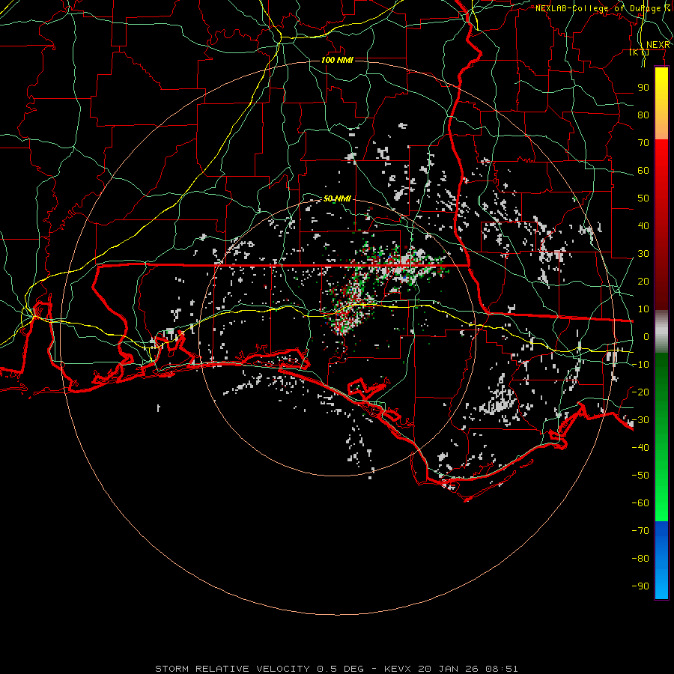Click the "-80" value on the velocity scale
The height and width of the screenshot is (674, 674).
point(640,559)
